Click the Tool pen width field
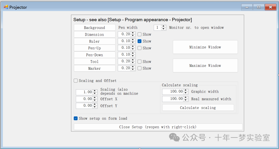 point(124,61)
